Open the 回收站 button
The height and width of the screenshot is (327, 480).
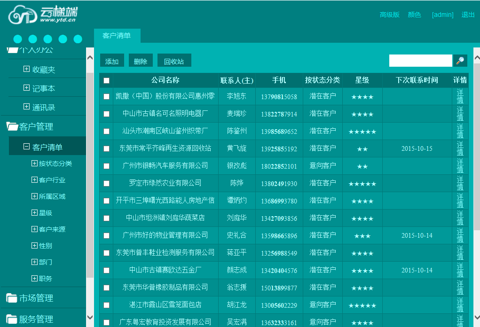click(174, 61)
